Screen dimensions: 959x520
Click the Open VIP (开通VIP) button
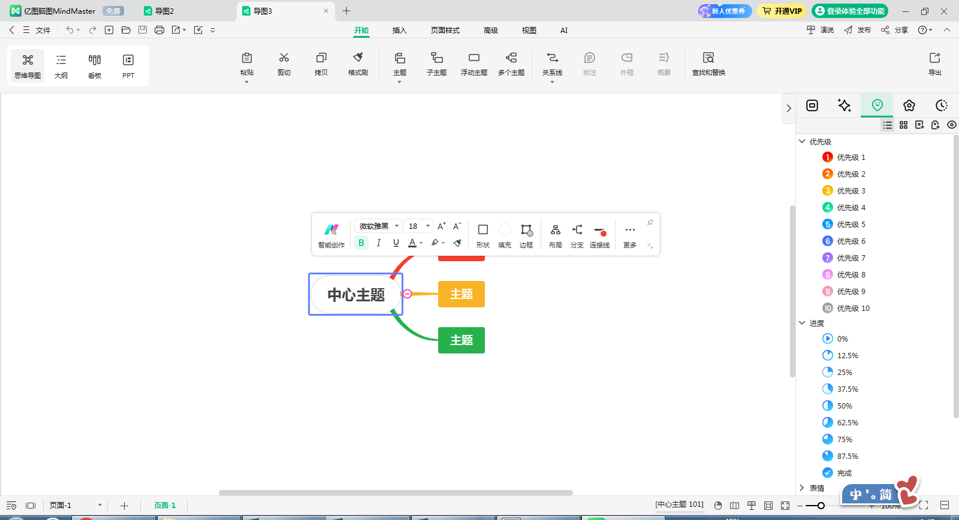tap(782, 11)
